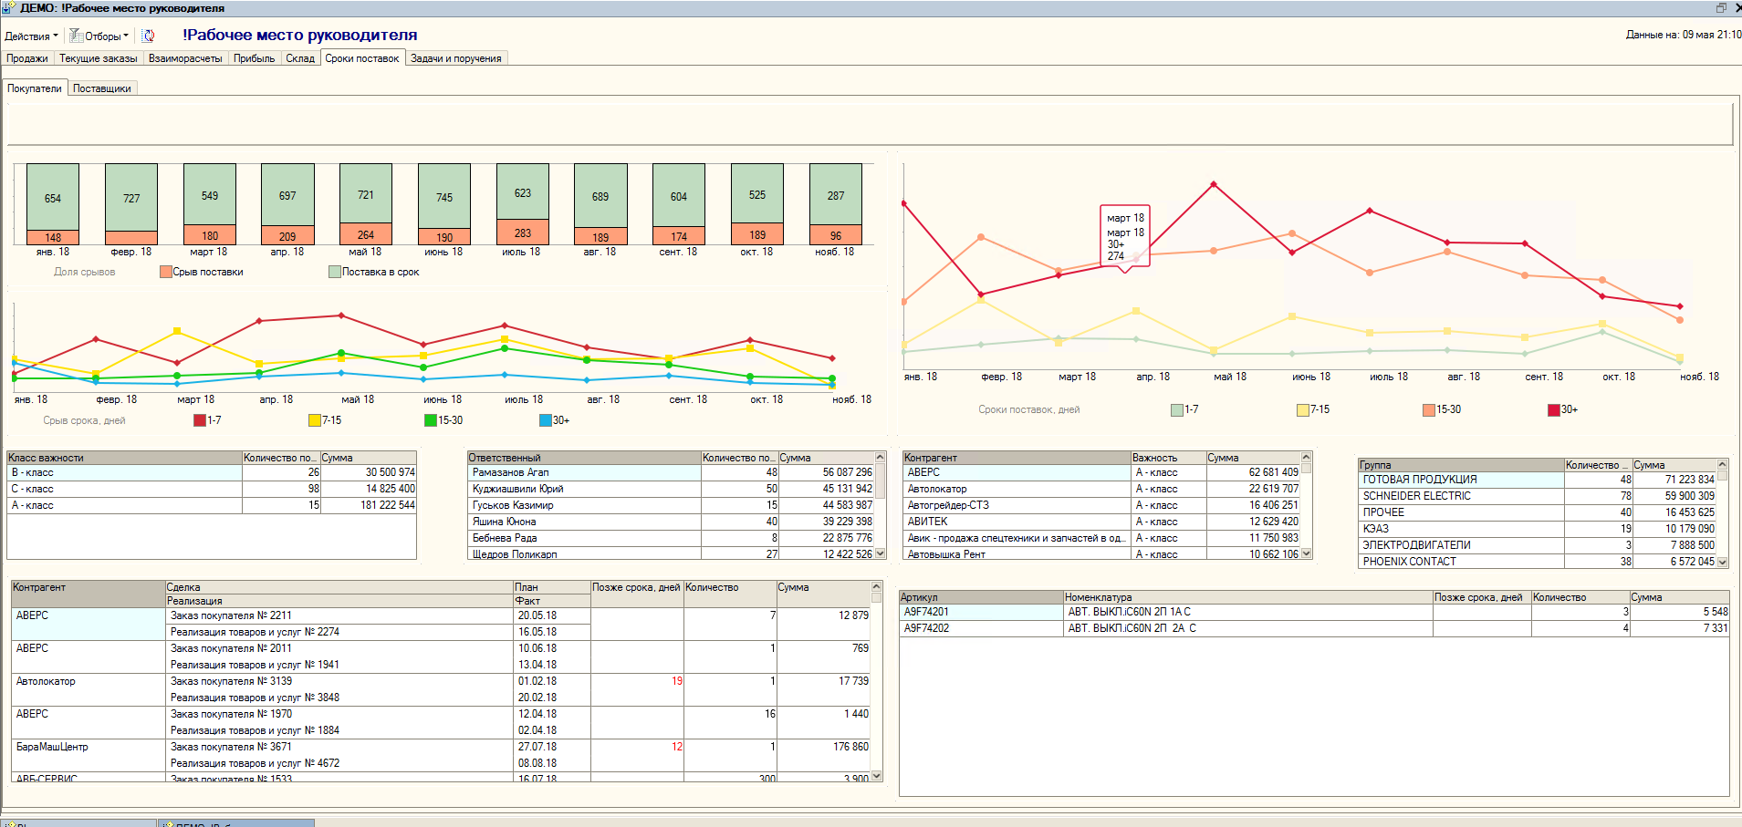Select article A9F74202 row
Screen dimensions: 1742x827
[x=926, y=628]
